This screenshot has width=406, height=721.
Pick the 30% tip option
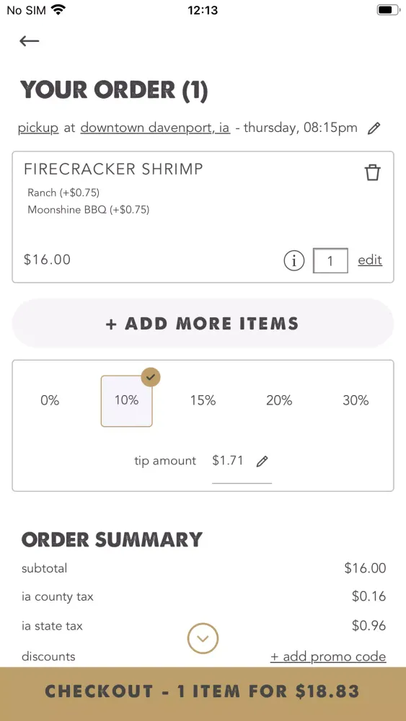[x=356, y=400]
